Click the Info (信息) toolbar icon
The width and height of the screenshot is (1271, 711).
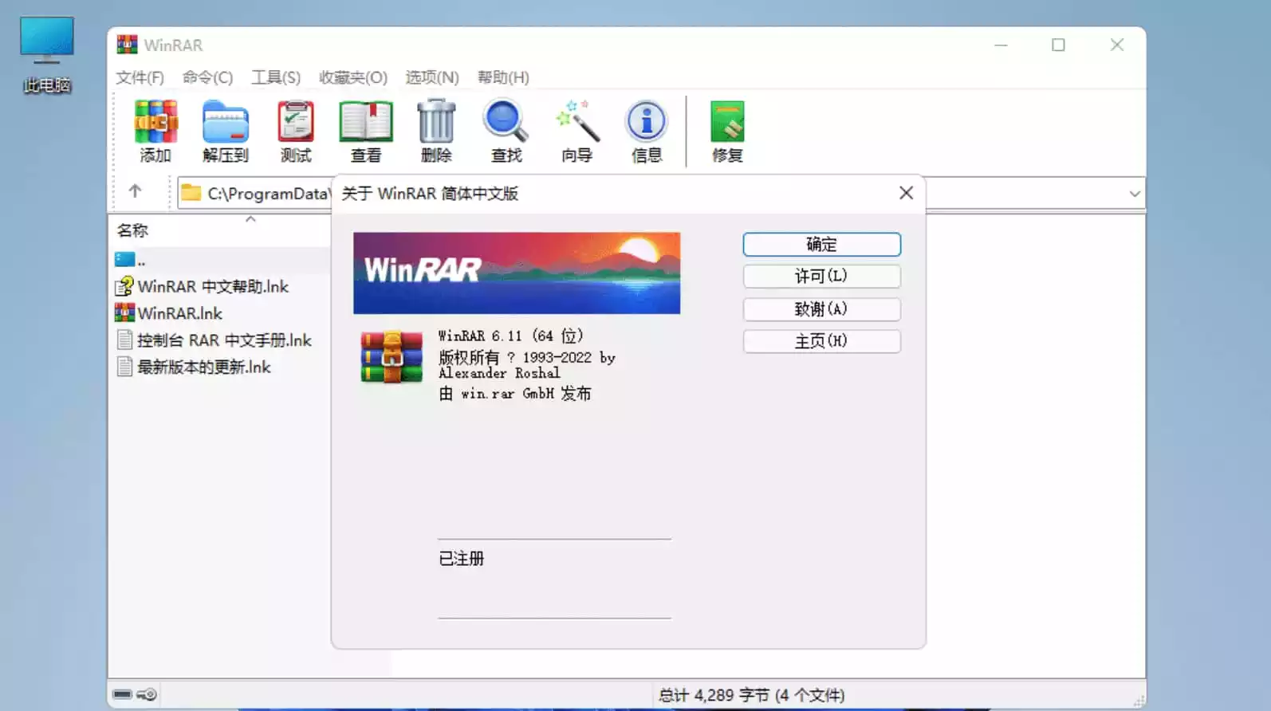point(647,131)
